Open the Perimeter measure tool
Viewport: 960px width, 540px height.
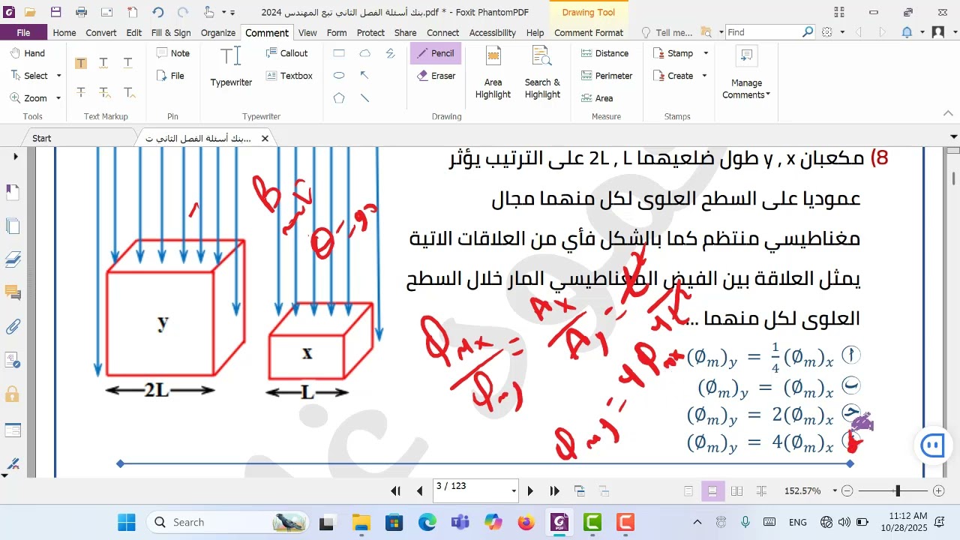coord(607,76)
